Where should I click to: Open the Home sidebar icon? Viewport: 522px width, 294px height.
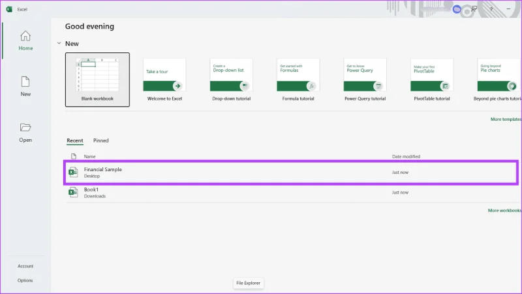(25, 36)
